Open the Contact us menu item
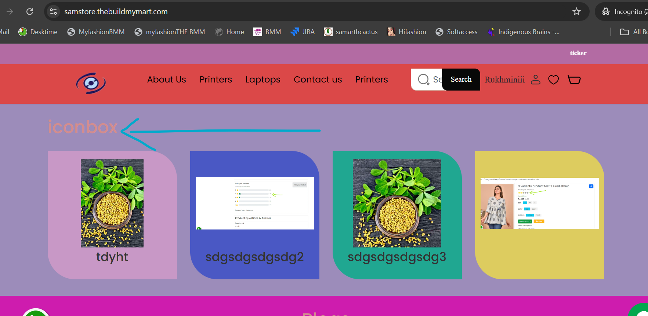 coord(318,80)
